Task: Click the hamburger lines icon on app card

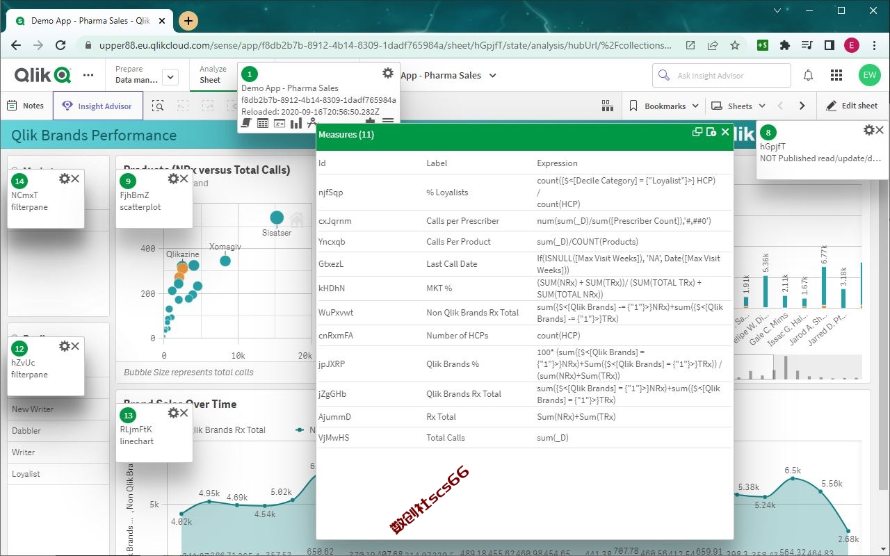Action: click(388, 122)
